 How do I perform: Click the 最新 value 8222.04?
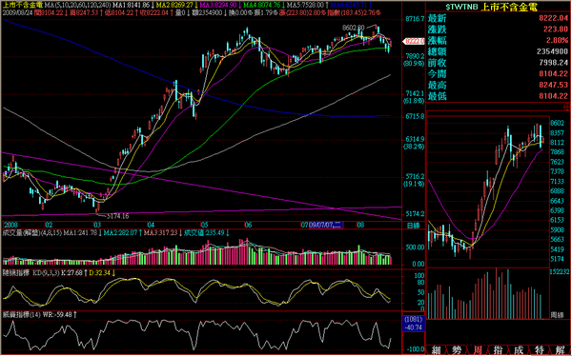553,18
